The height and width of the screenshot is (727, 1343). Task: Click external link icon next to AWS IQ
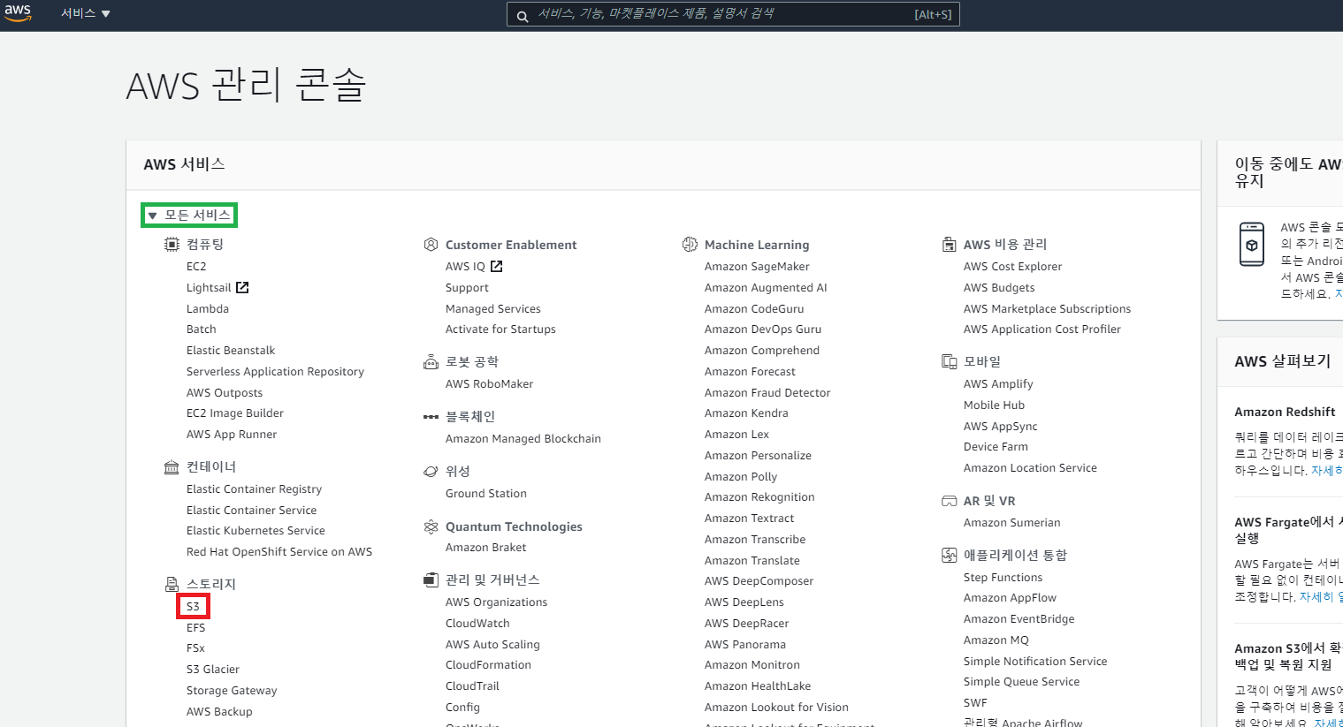[496, 266]
